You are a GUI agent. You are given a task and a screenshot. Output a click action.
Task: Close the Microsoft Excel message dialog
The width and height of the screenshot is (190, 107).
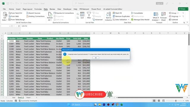pos(129,50)
